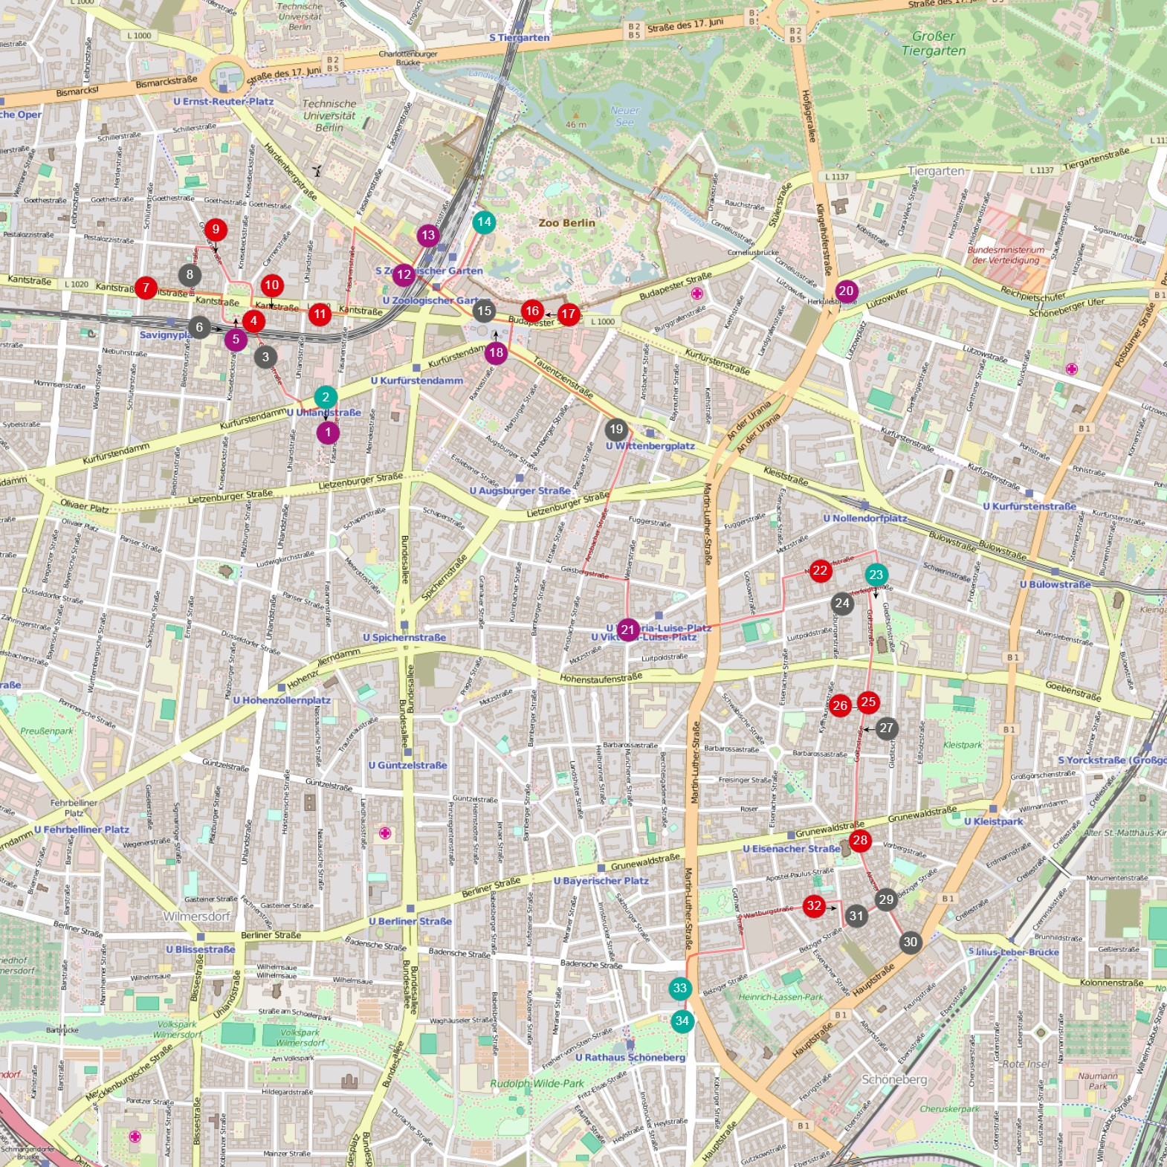Select red marker number 10
This screenshot has height=1167, width=1167.
272,285
